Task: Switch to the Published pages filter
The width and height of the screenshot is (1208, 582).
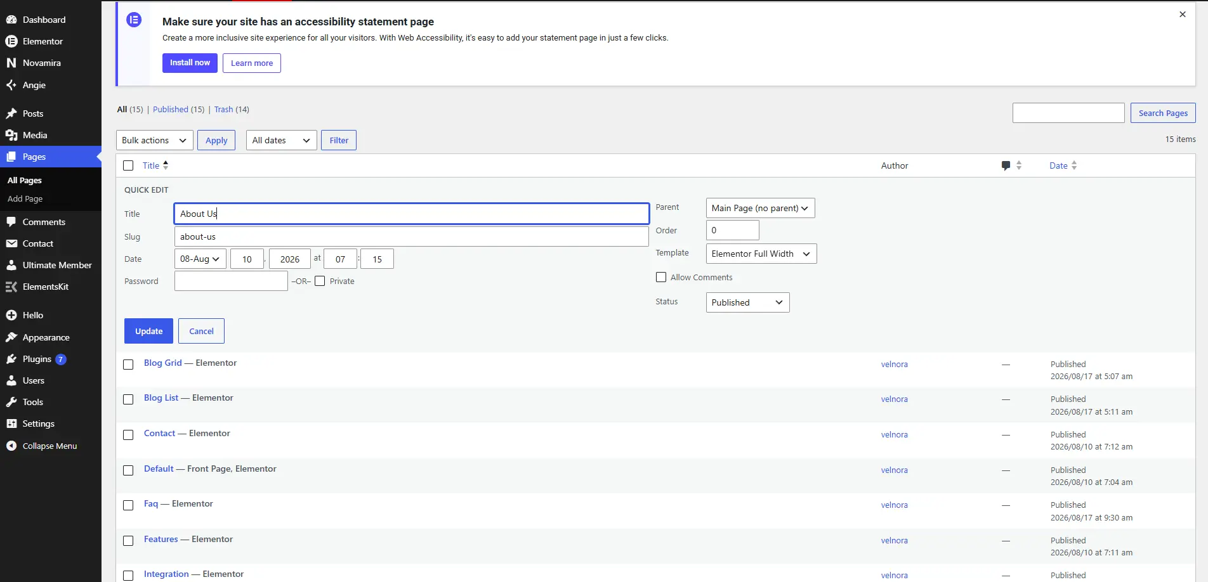Action: (x=171, y=109)
